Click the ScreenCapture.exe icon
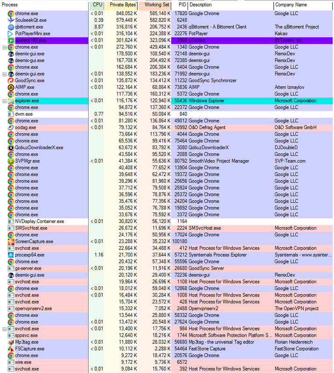Image resolution: width=334 pixels, height=373 pixels. (11, 242)
